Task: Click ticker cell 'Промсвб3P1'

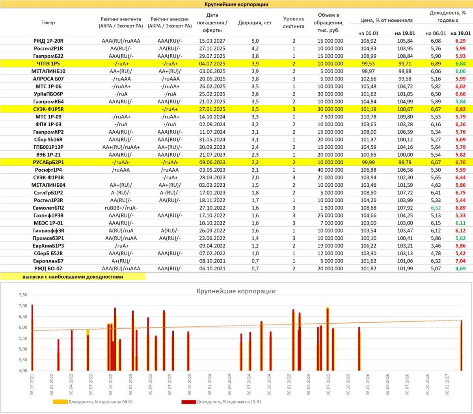Action: coord(48,238)
